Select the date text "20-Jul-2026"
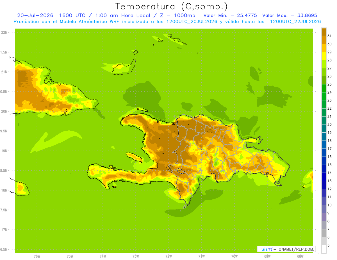 35,15
